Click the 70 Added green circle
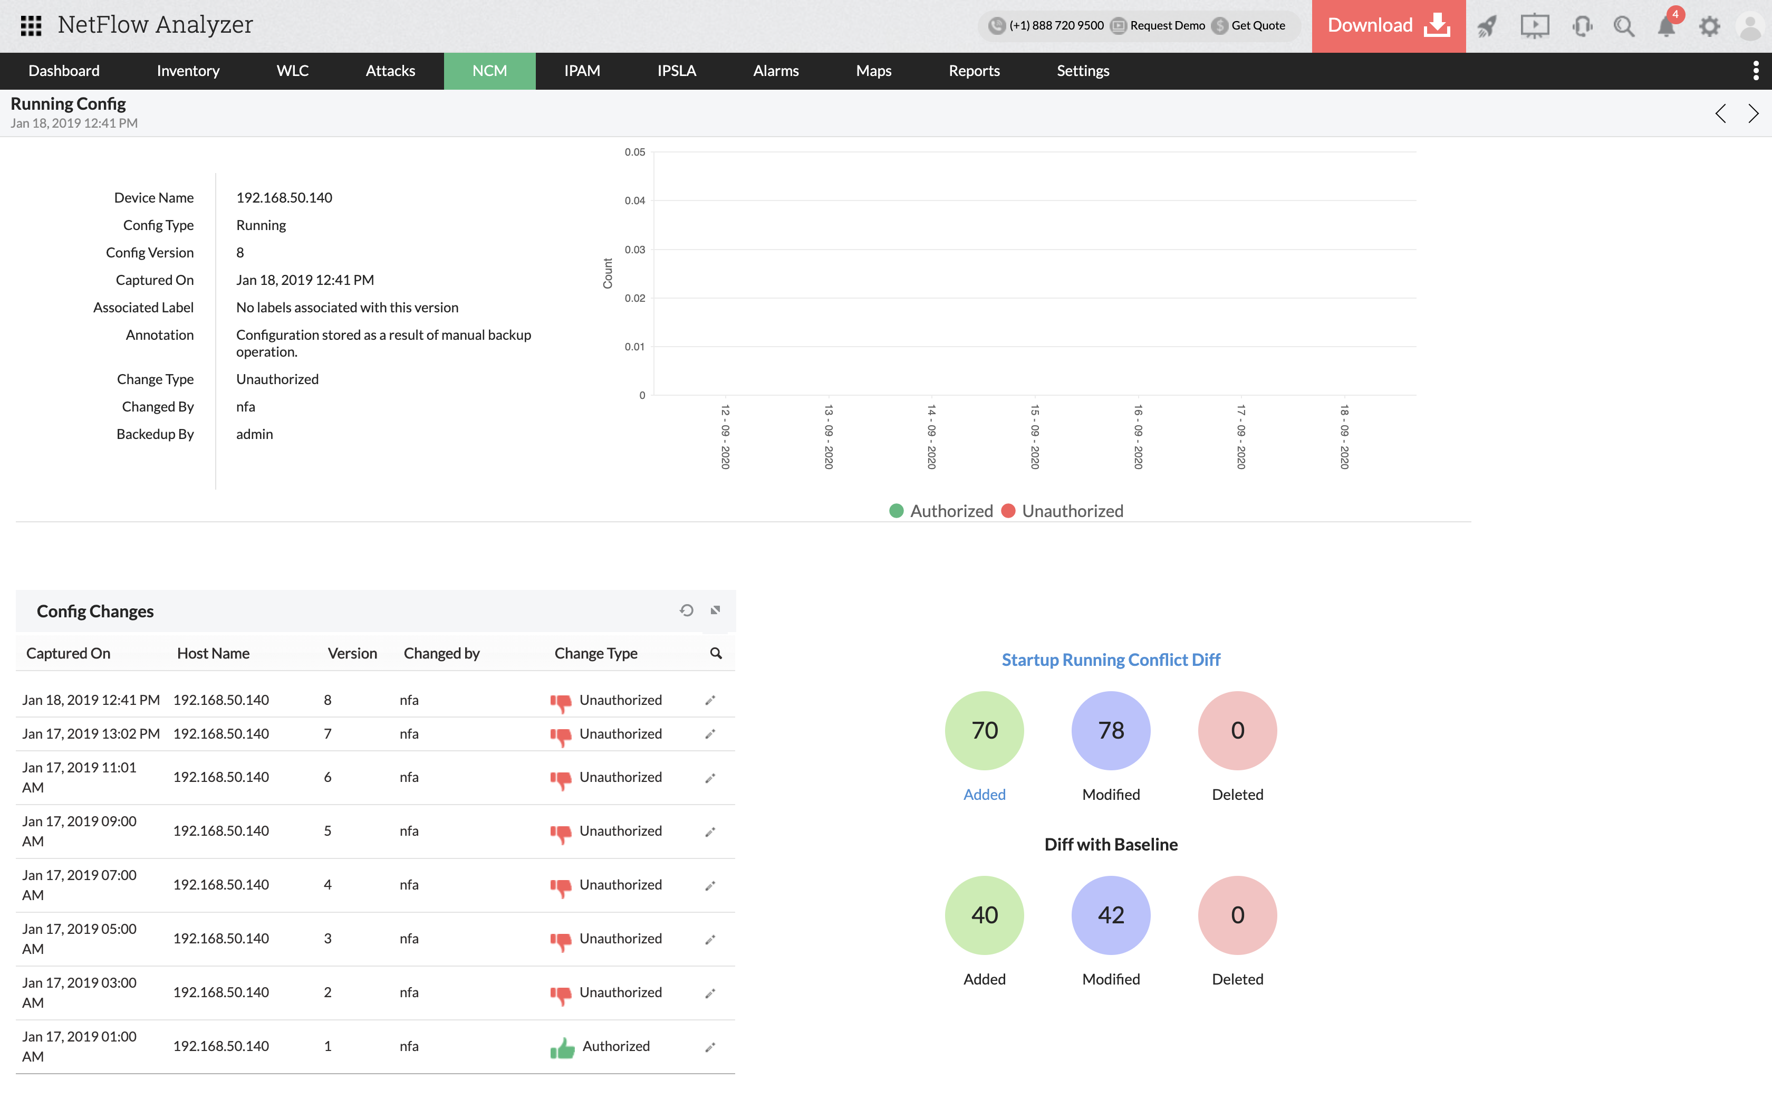The height and width of the screenshot is (1108, 1772). pyautogui.click(x=984, y=731)
